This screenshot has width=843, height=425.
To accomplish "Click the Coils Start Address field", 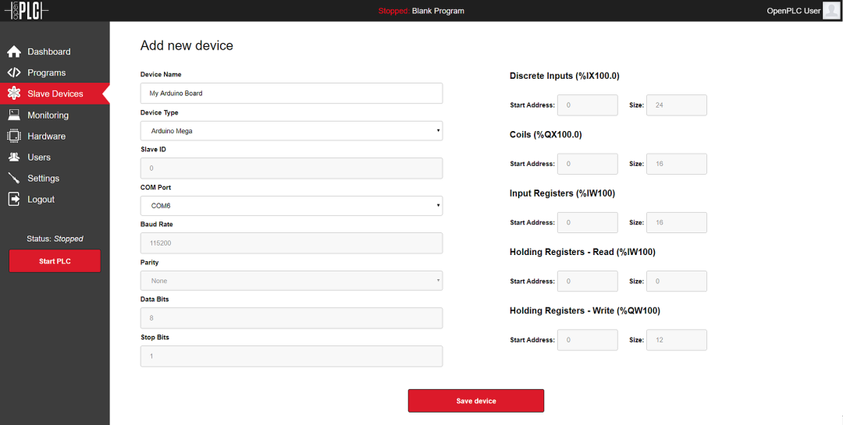I will tap(587, 164).
